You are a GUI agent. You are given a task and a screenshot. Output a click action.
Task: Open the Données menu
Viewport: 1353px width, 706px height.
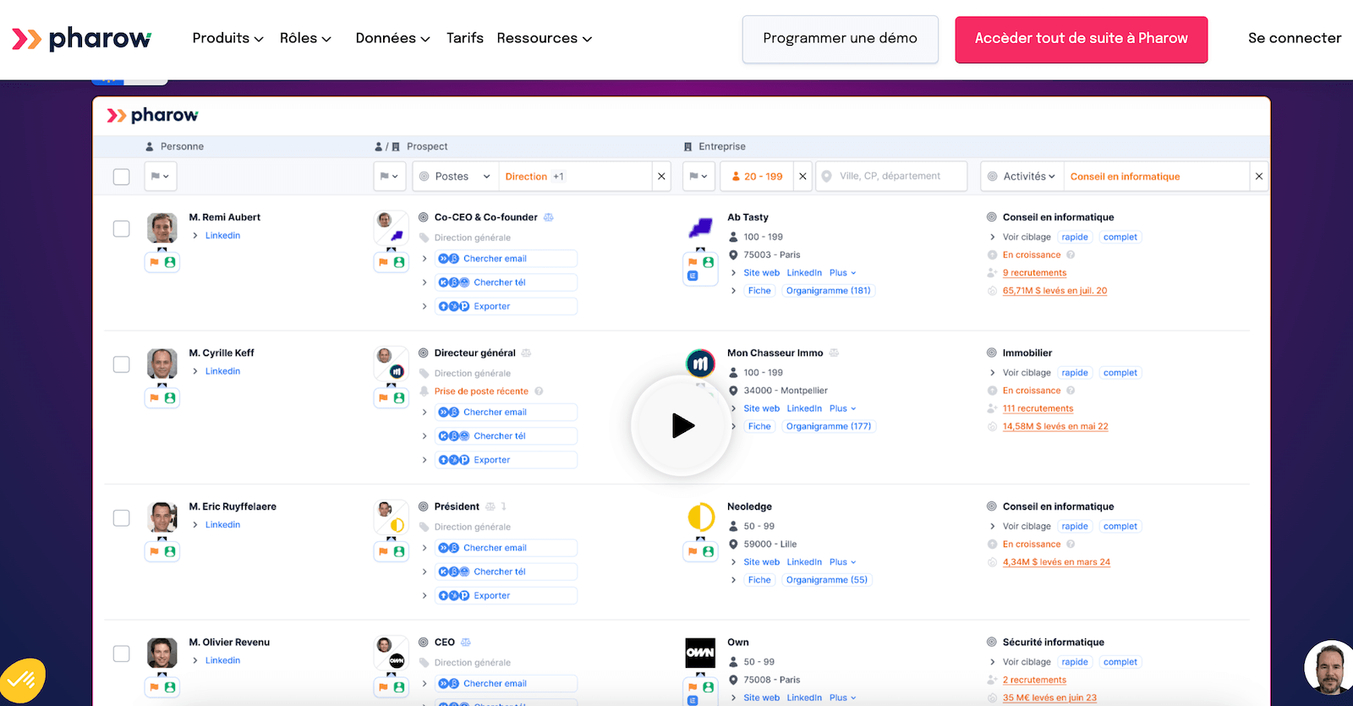click(x=392, y=38)
